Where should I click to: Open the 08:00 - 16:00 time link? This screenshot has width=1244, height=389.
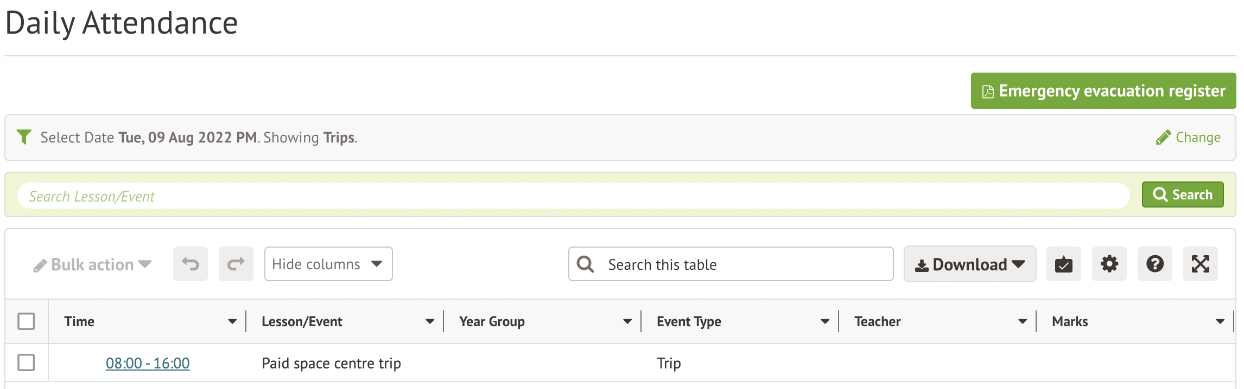148,363
